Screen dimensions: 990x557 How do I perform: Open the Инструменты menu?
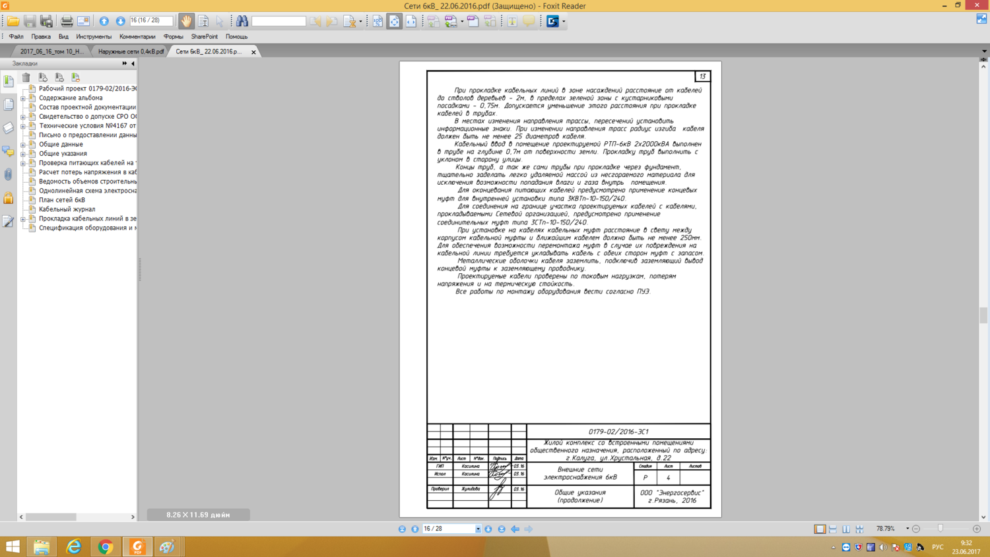coord(94,37)
